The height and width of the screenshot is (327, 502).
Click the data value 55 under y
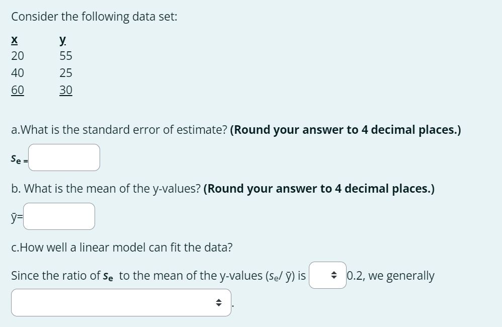click(66, 56)
